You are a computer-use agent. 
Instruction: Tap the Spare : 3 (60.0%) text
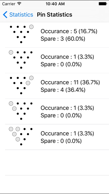(x=63, y=39)
